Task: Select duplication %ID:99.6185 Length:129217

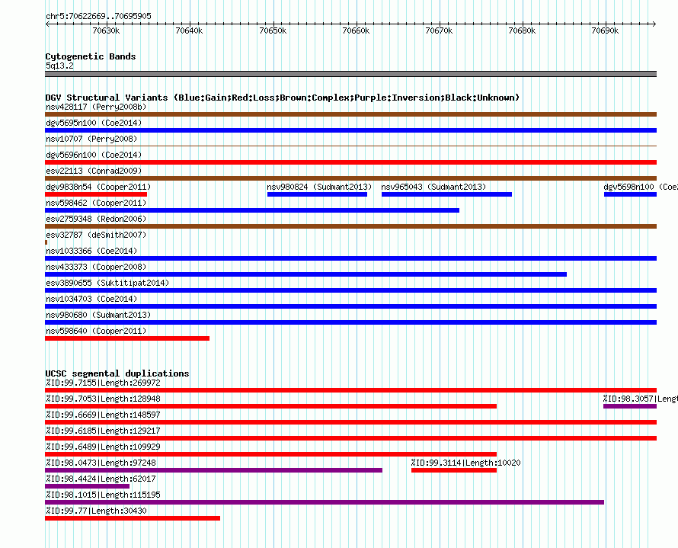Action: click(104, 431)
